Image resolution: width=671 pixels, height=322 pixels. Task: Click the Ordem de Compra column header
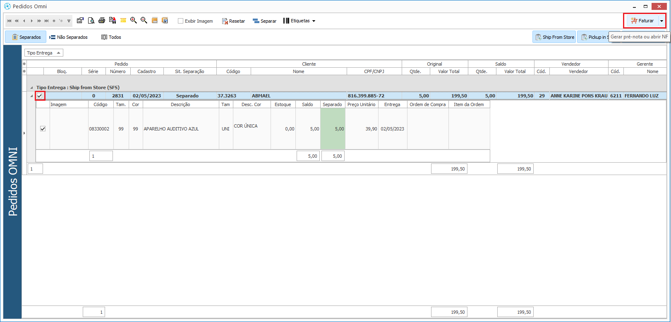coord(428,104)
